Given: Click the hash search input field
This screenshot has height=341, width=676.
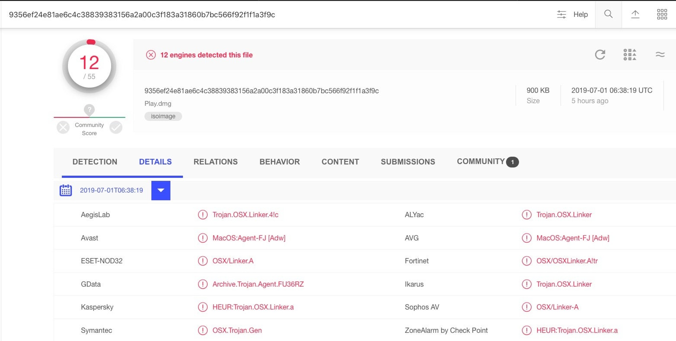Looking at the screenshot, I should tap(277, 15).
